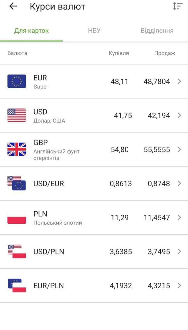
Task: Tap the EUR European Union flag
Action: click(17, 81)
